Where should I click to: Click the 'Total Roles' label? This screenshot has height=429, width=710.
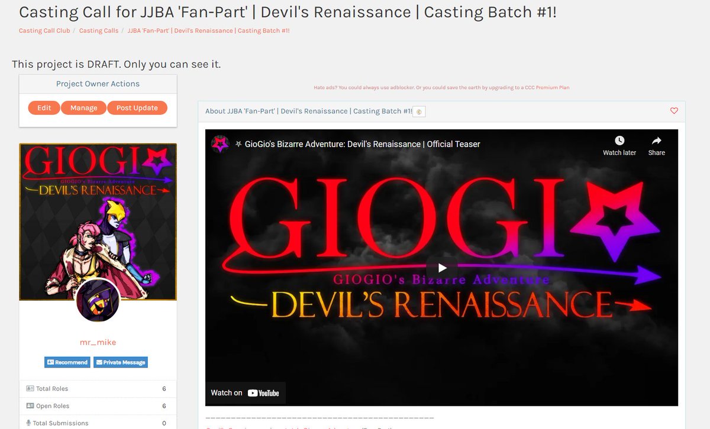(52, 389)
